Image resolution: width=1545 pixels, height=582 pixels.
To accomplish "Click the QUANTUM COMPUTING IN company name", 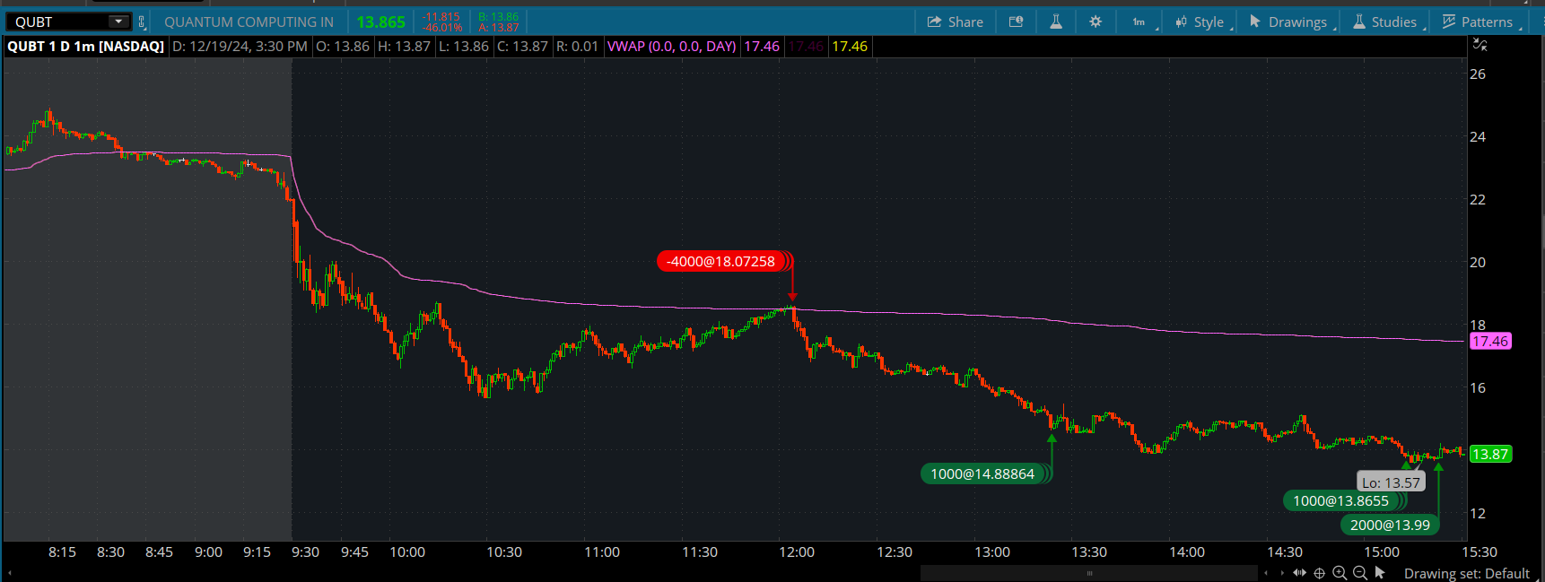I will pos(249,22).
